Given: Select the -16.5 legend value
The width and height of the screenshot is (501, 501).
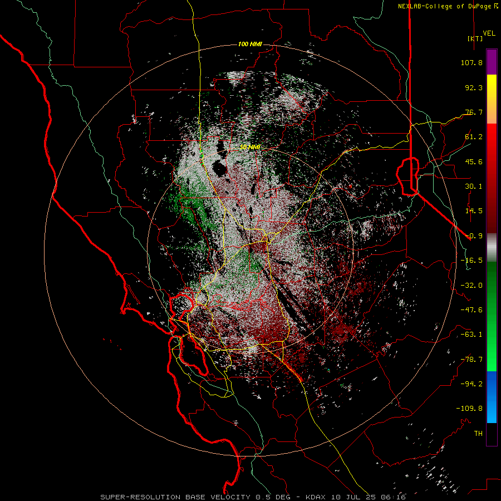Looking at the screenshot, I should 471,261.
